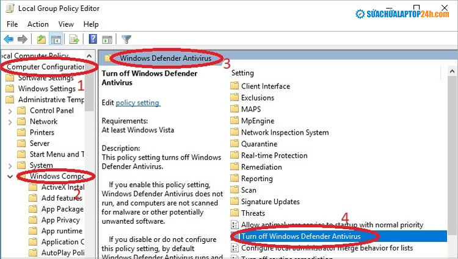Expand the Control Panel tree node
458x259 pixels.
point(10,111)
